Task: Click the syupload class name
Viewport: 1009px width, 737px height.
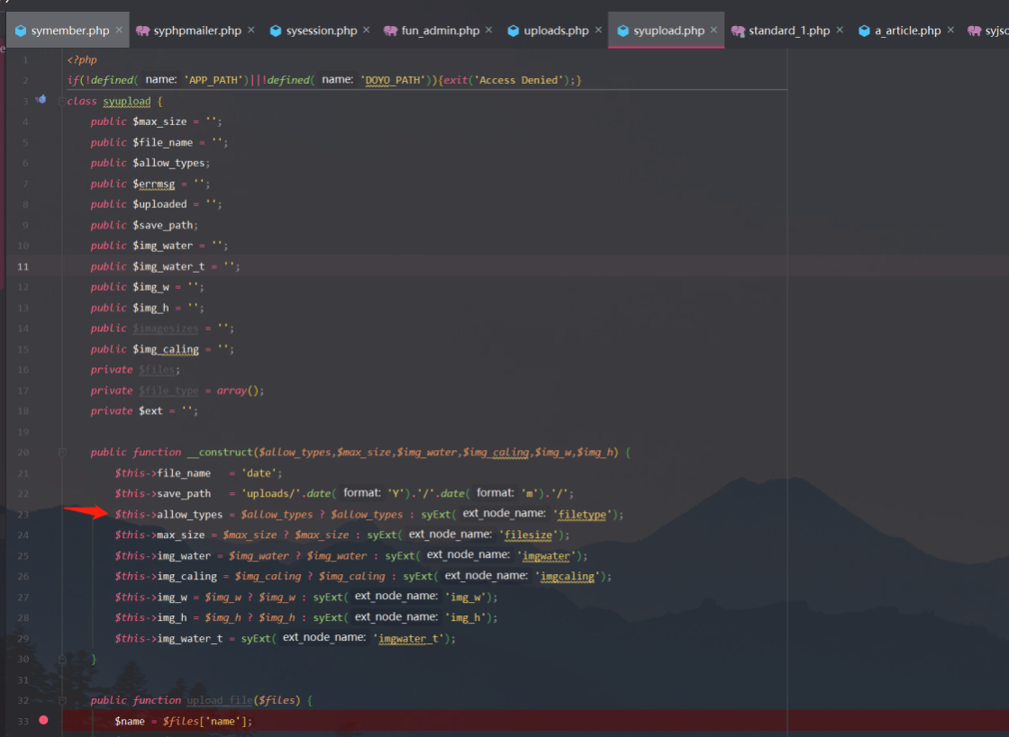Action: 127,102
